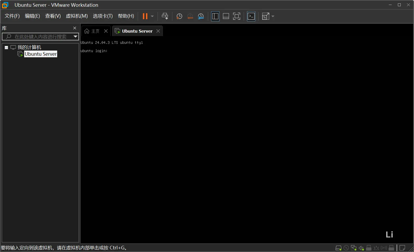Click the Send Ctrl+Alt+Del icon
This screenshot has width=414, height=252.
click(x=165, y=16)
